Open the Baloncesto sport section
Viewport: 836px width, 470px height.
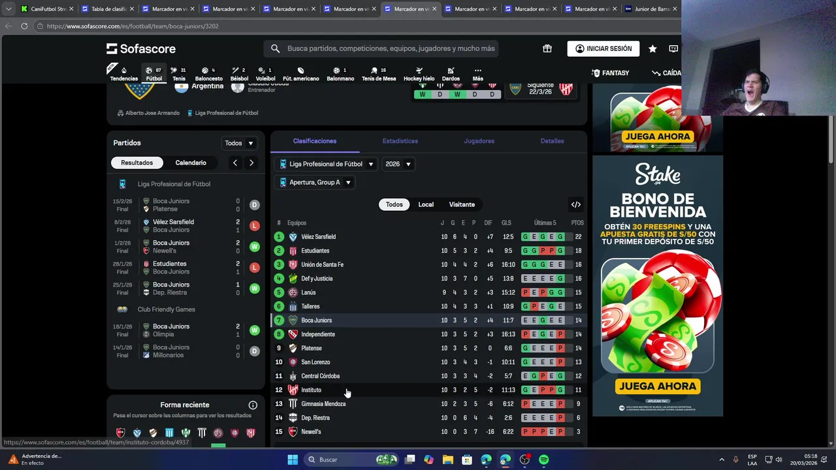[209, 74]
